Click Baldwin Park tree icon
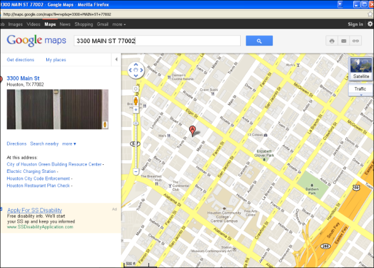The image size is (374, 268). 312,185
